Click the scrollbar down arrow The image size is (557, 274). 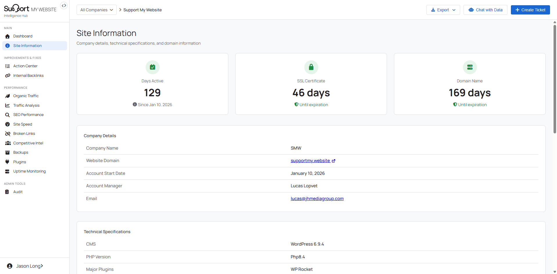pyautogui.click(x=555, y=272)
